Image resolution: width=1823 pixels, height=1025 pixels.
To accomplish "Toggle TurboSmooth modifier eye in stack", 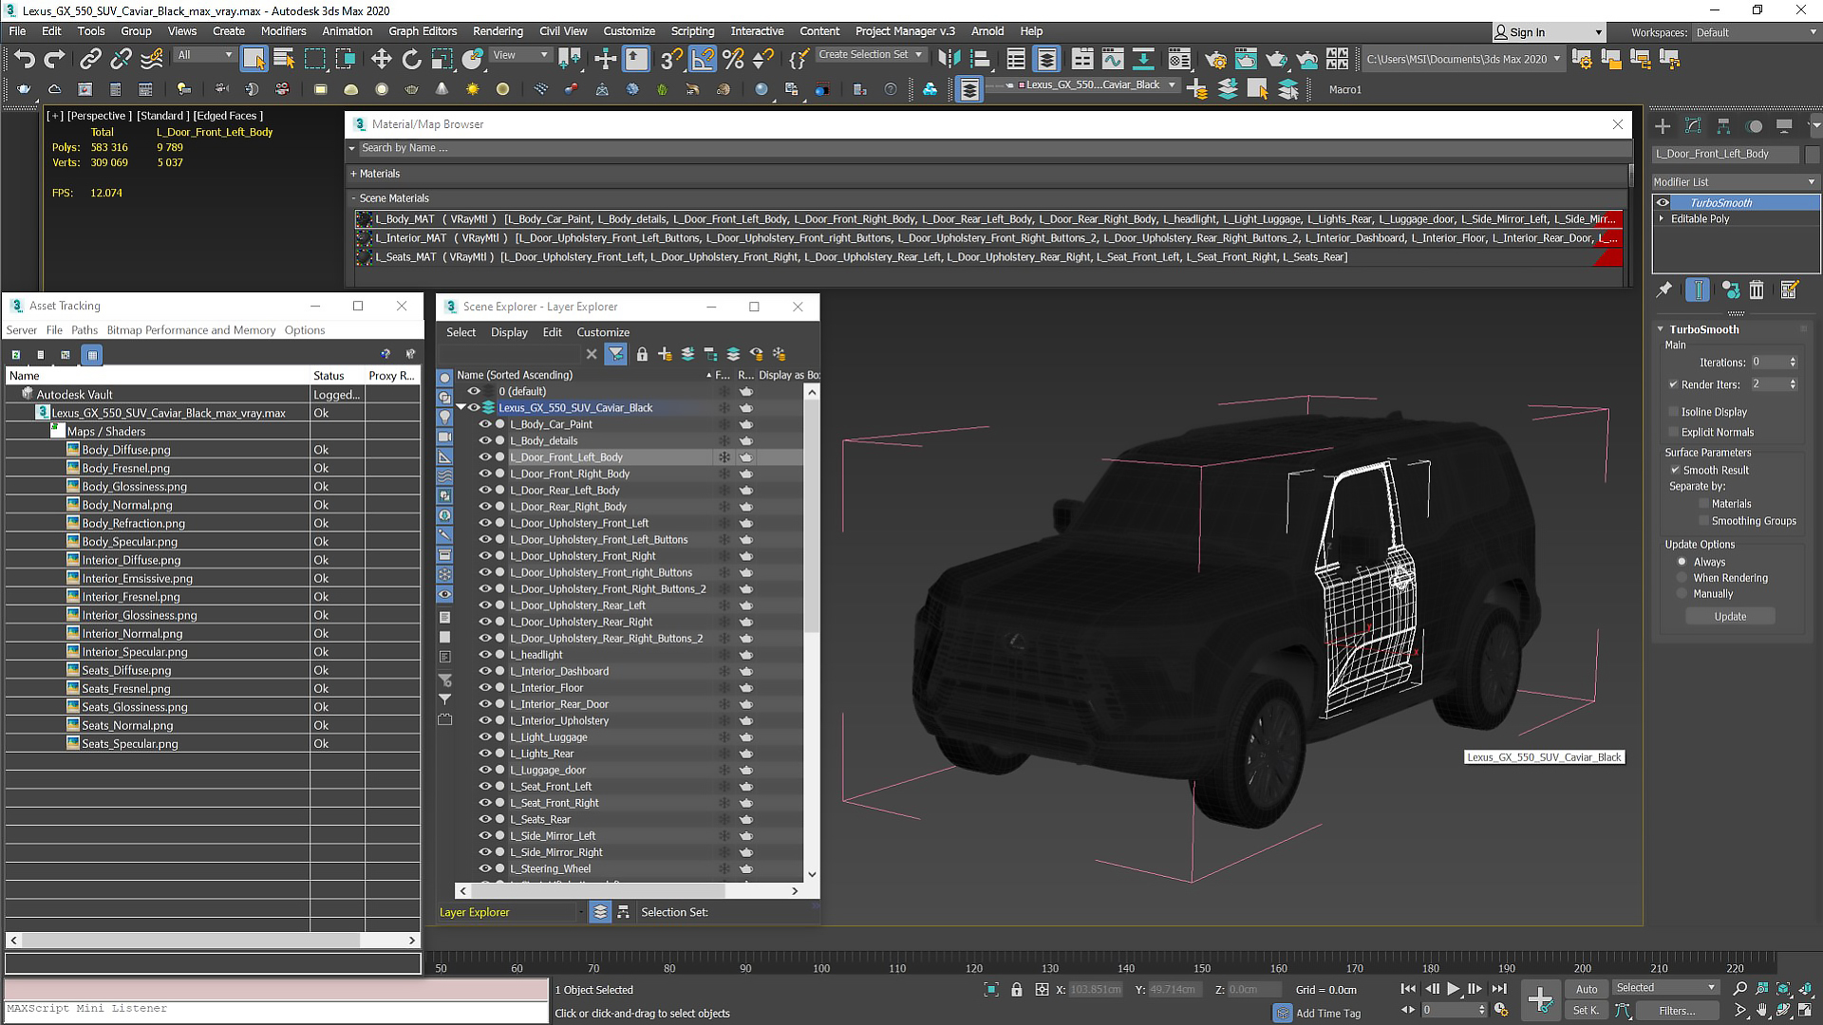I will coord(1663,203).
